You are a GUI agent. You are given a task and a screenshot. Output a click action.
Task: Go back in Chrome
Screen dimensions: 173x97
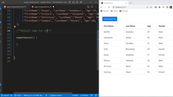[101, 7]
